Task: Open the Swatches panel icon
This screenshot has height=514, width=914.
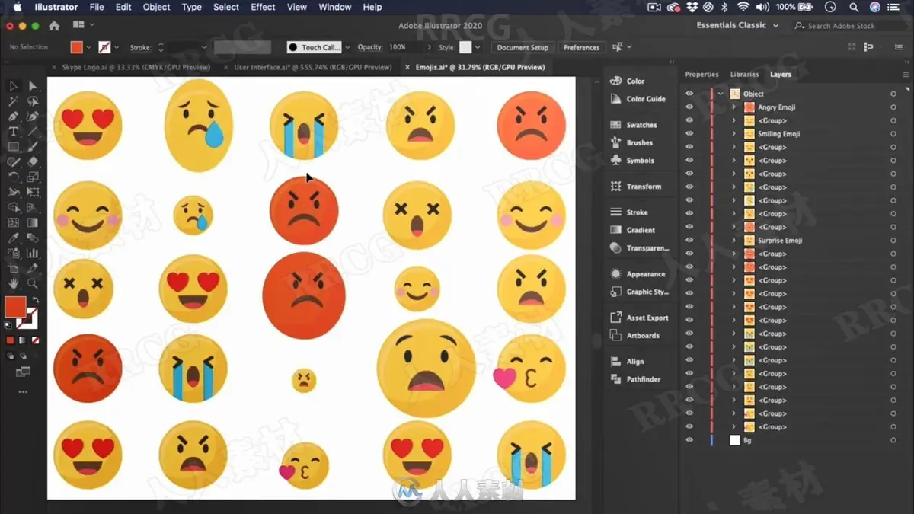Action: [x=616, y=125]
